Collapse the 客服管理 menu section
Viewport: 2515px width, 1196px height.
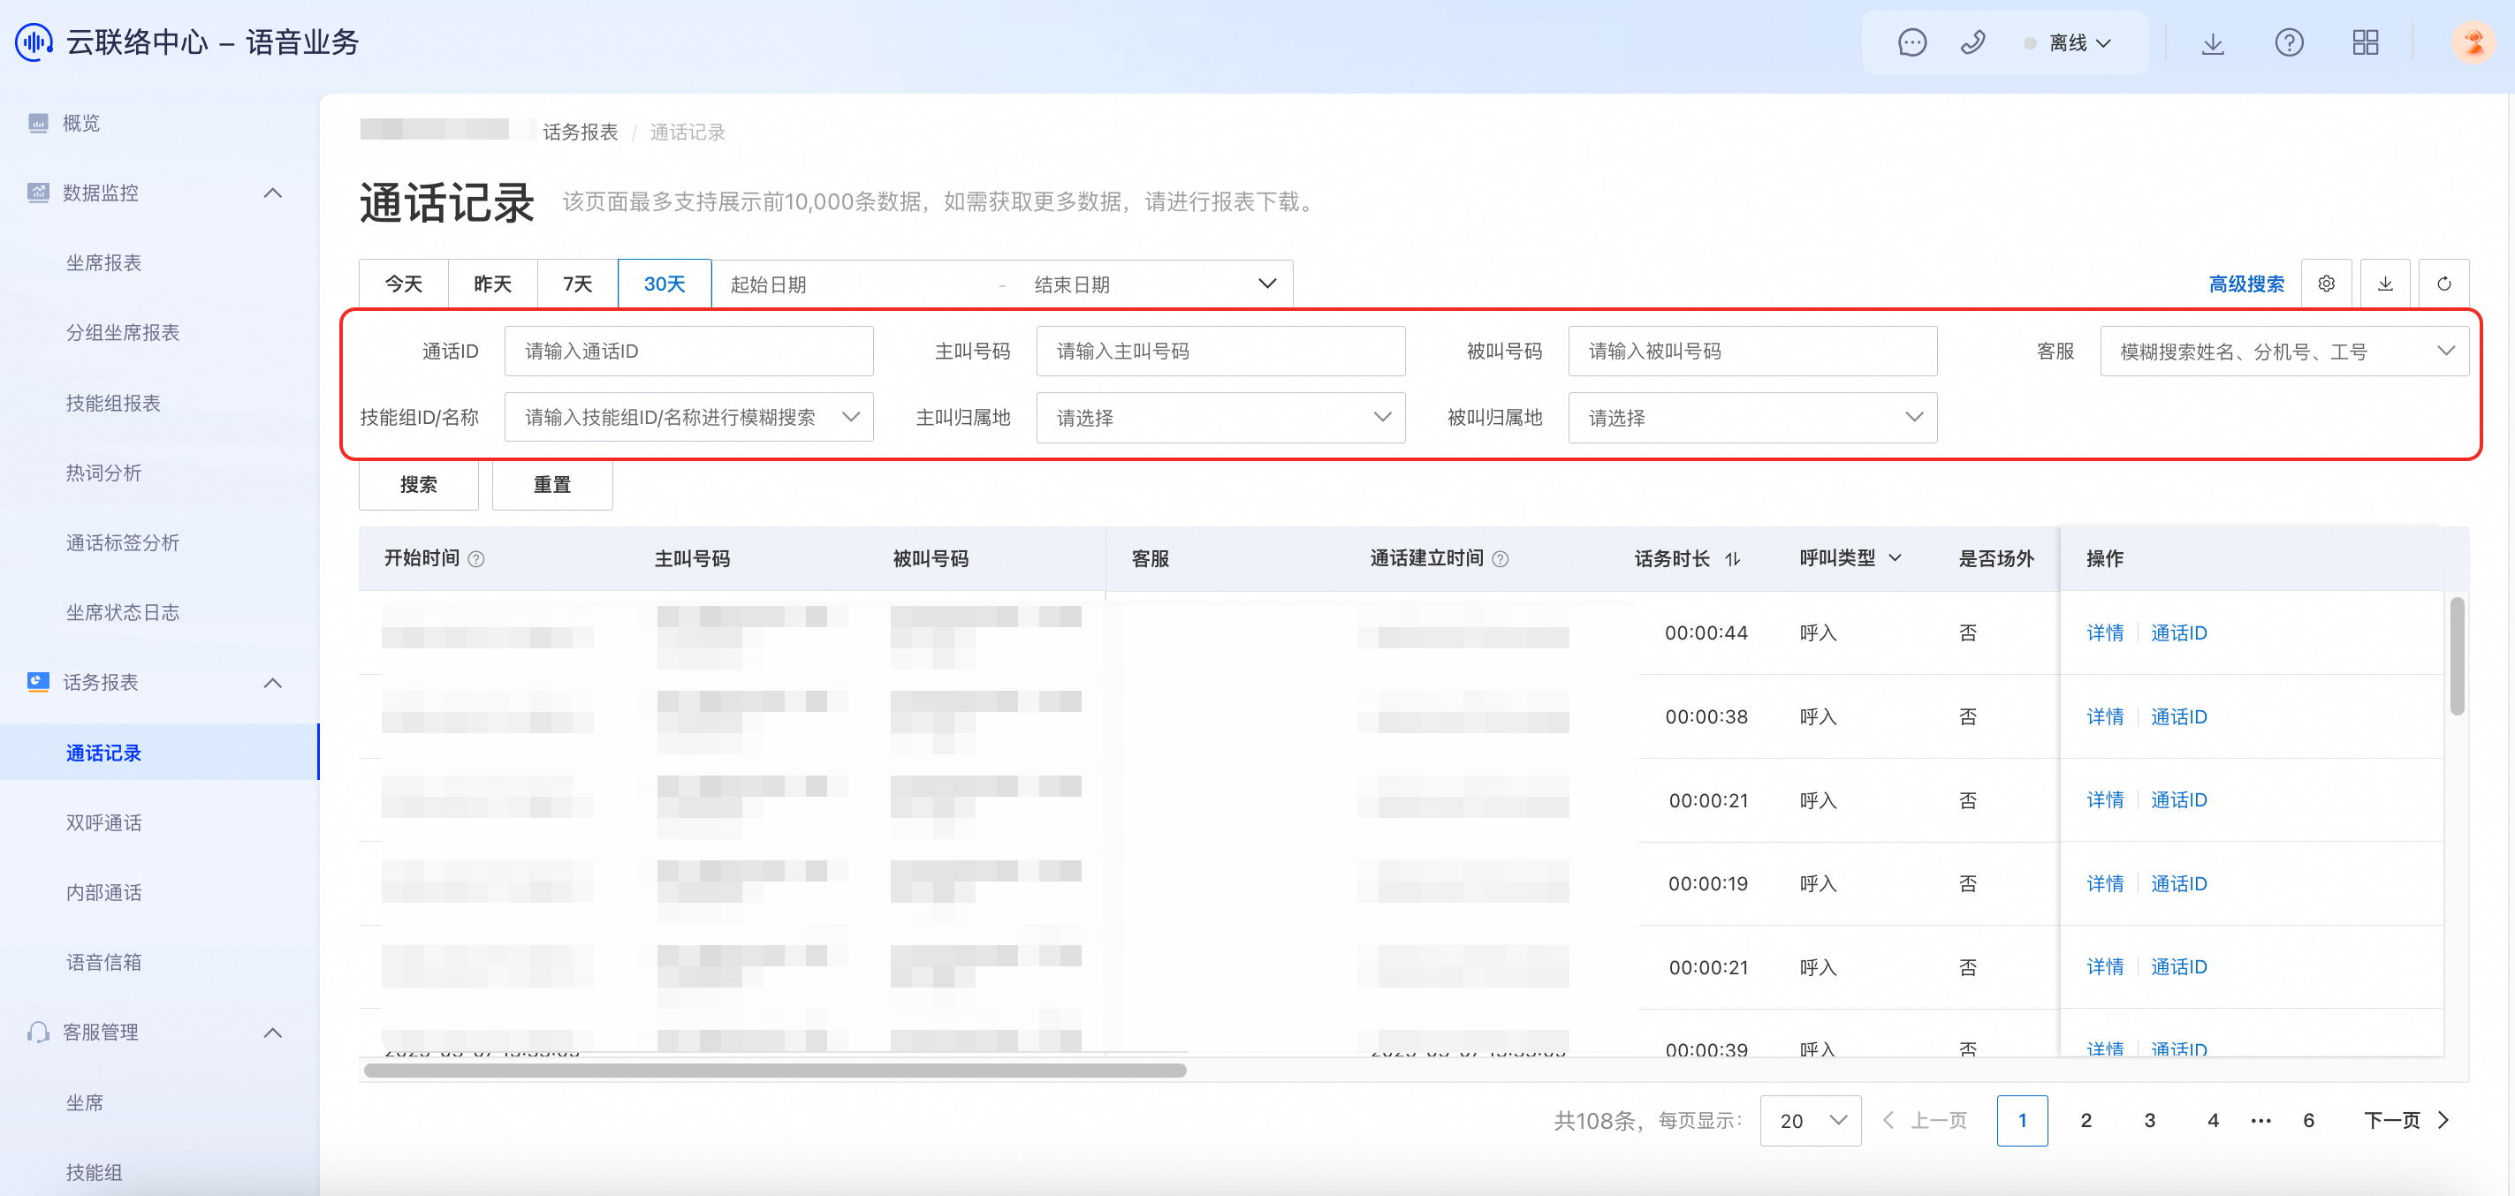coord(272,1033)
